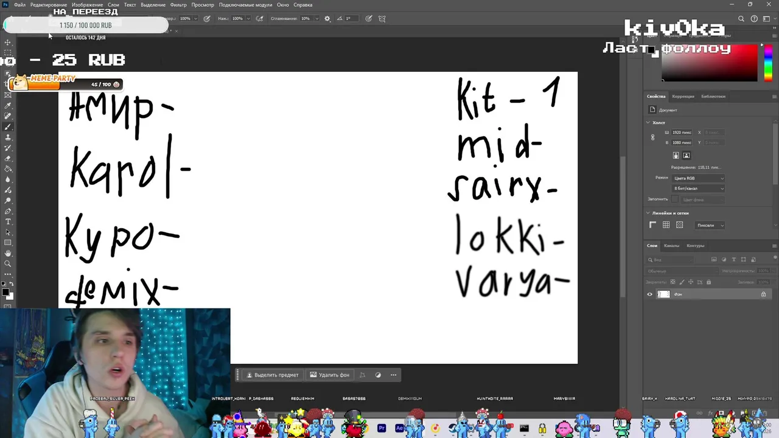
Task: Show the grid icon in Properties
Action: coord(666,225)
